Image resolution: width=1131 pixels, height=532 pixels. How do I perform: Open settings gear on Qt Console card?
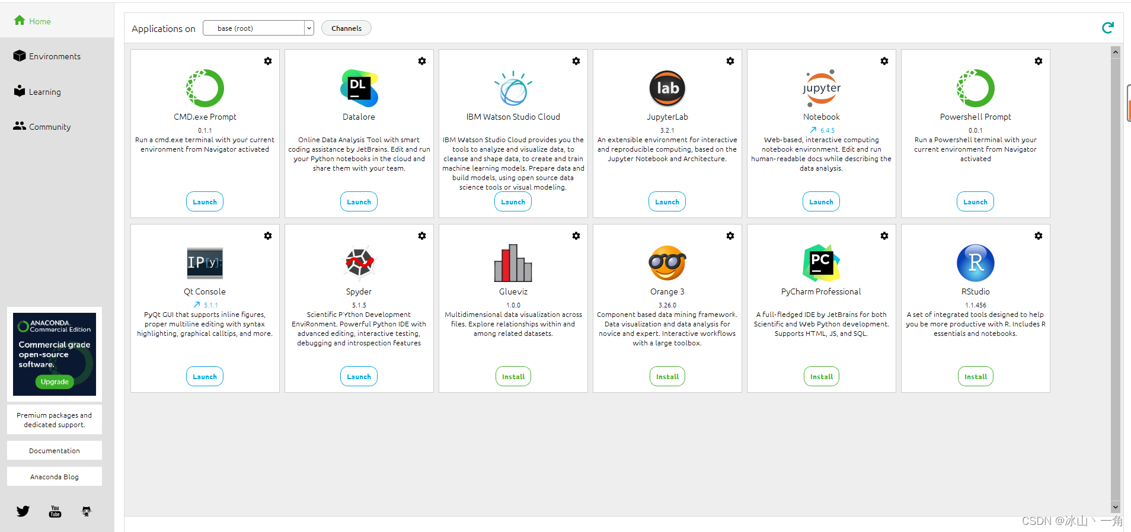(268, 236)
